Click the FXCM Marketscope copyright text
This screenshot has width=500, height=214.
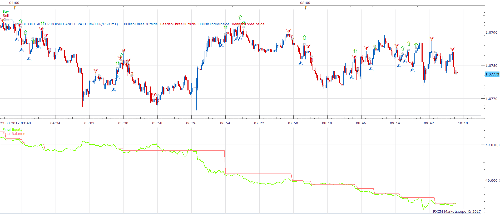point(457,211)
